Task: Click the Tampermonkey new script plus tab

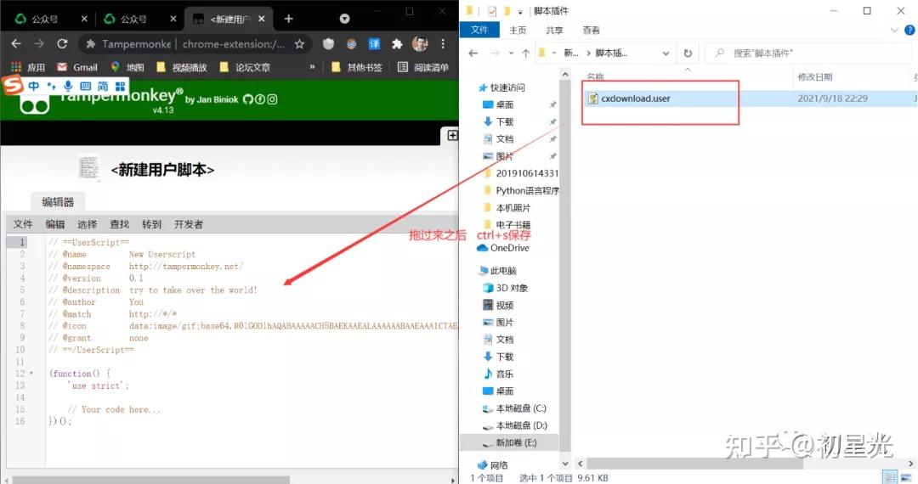Action: [452, 135]
